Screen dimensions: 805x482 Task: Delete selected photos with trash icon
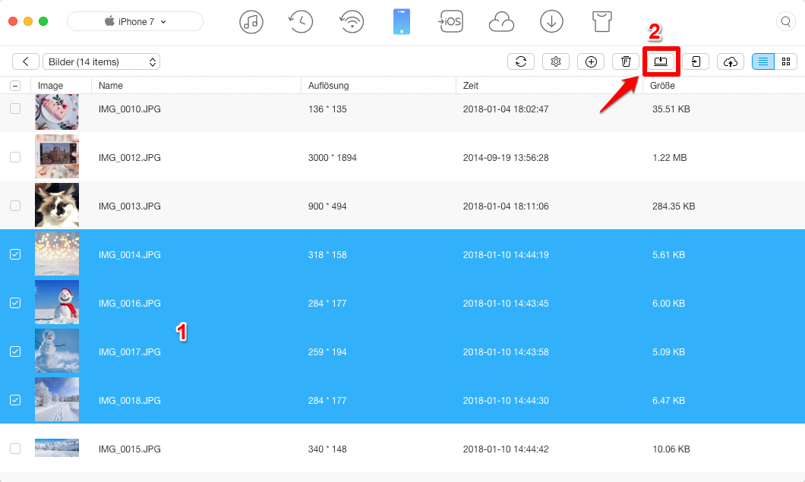pos(626,61)
